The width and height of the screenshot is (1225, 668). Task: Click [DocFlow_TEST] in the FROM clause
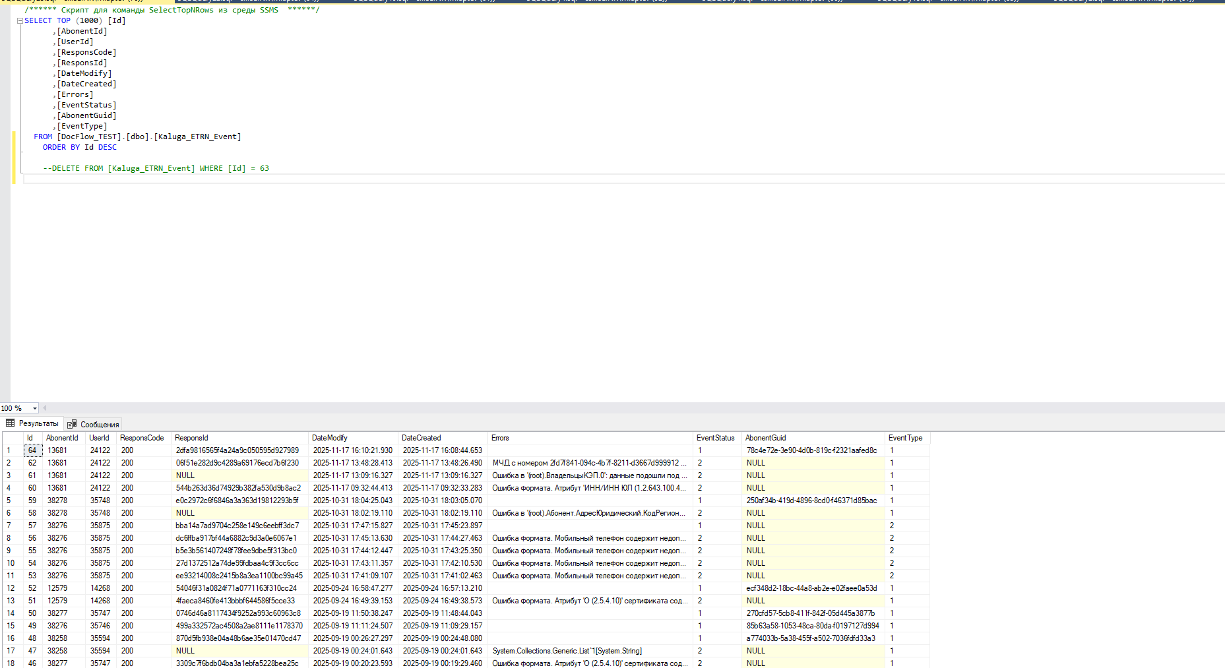click(x=90, y=137)
